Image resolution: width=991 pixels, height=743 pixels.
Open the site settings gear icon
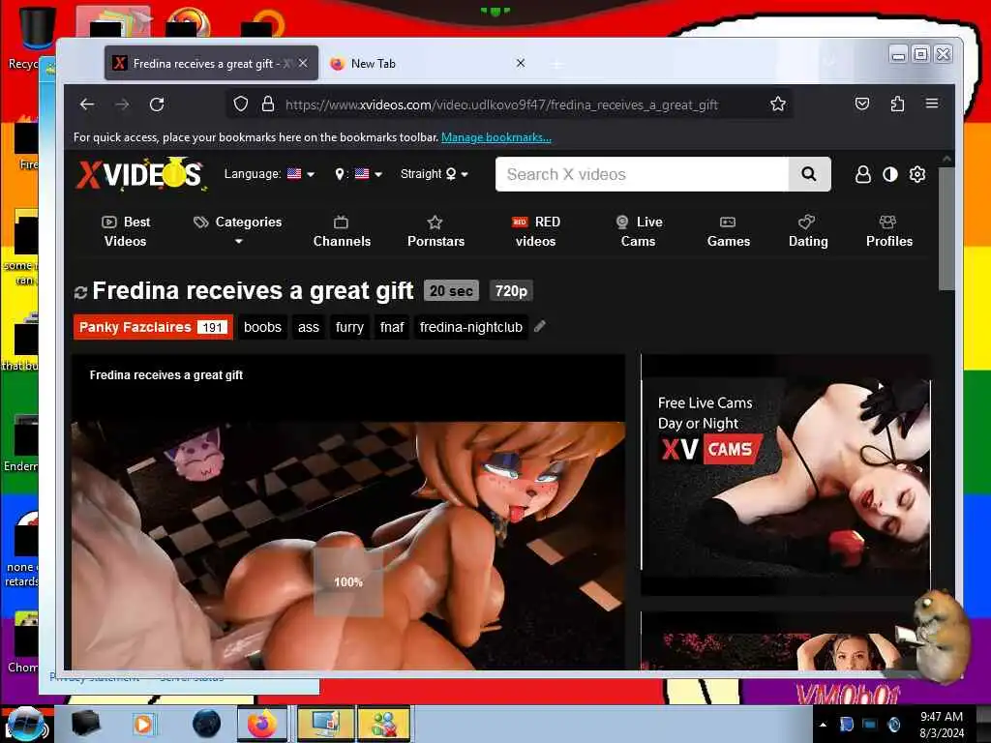[917, 174]
